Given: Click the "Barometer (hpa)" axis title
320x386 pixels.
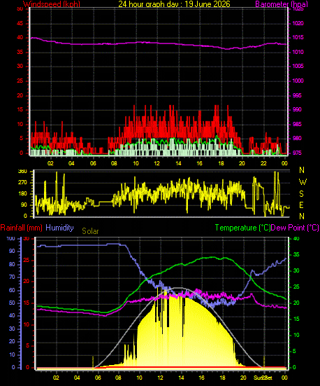Looking at the screenshot, I should pyautogui.click(x=282, y=4).
